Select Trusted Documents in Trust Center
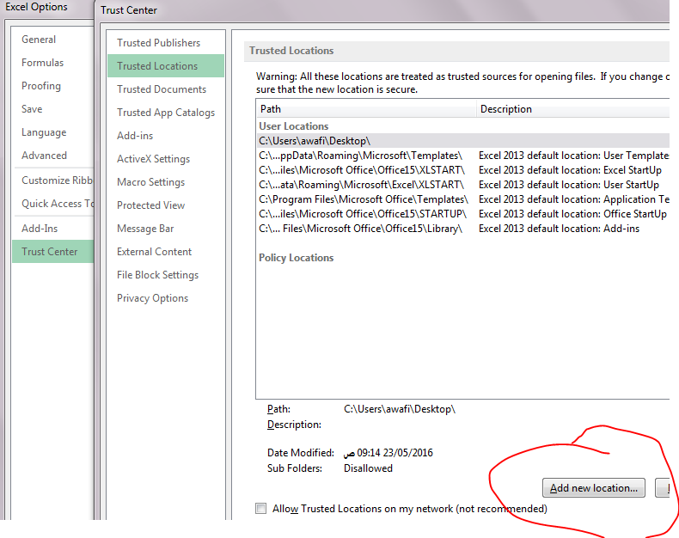Image resolution: width=679 pixels, height=538 pixels. [162, 89]
